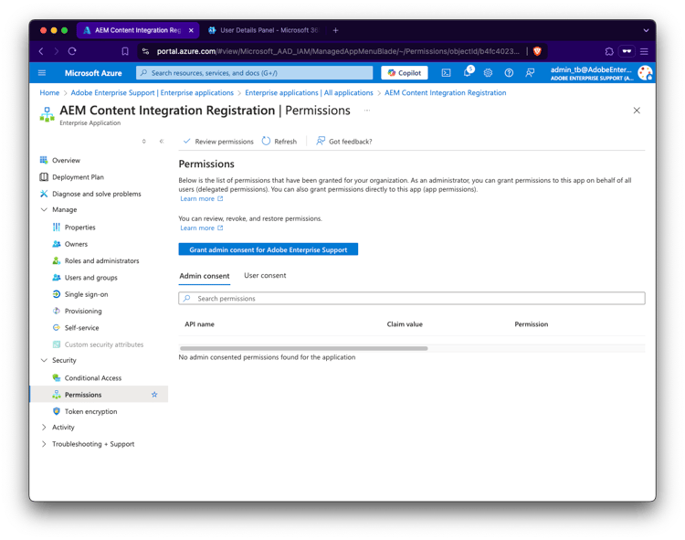
Task: Open the Owners page
Action: 76,244
